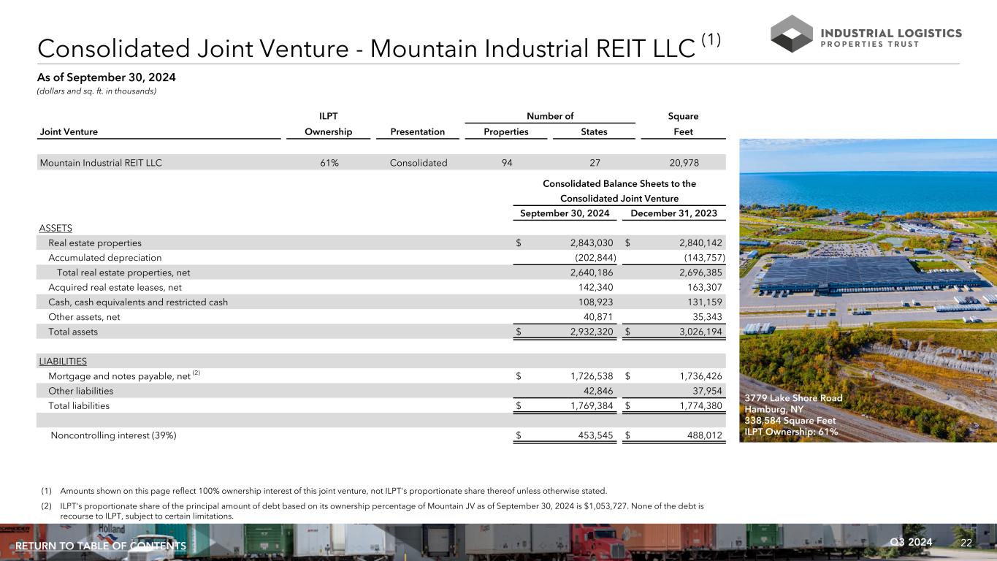
Task: Select the September 30, 2024 column header
Action: pyautogui.click(x=564, y=213)
